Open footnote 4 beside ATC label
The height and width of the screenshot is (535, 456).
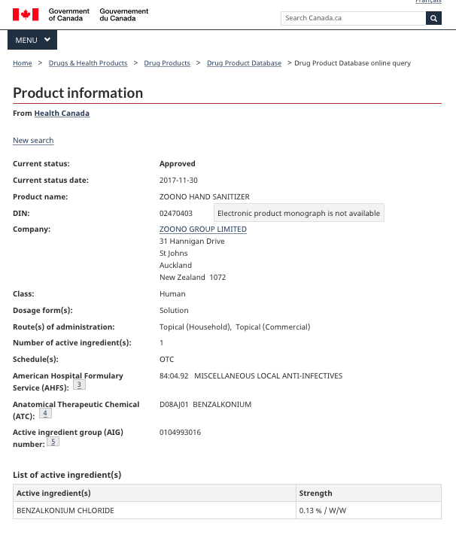pos(45,413)
